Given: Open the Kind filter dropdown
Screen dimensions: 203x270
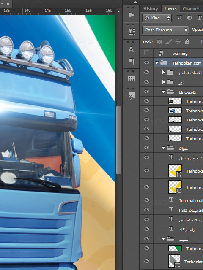Looking at the screenshot, I should coord(157,18).
